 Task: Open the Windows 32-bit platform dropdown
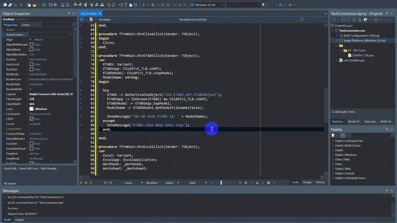pos(223,5)
